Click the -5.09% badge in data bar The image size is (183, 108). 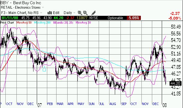point(134,18)
